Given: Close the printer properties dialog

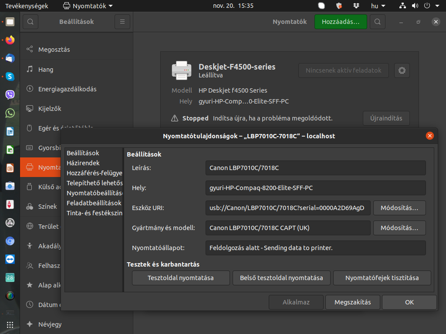Looking at the screenshot, I should click(430, 136).
